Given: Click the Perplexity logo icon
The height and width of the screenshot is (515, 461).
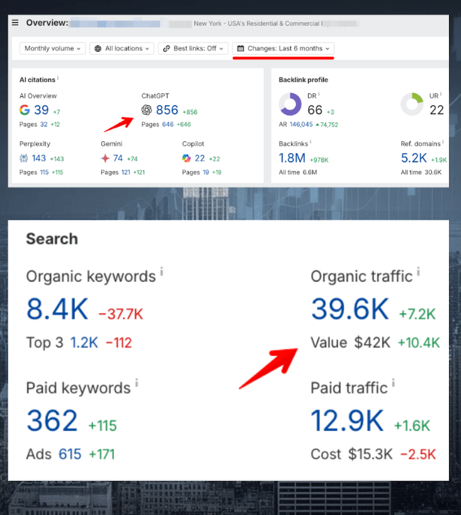Looking at the screenshot, I should point(24,158).
